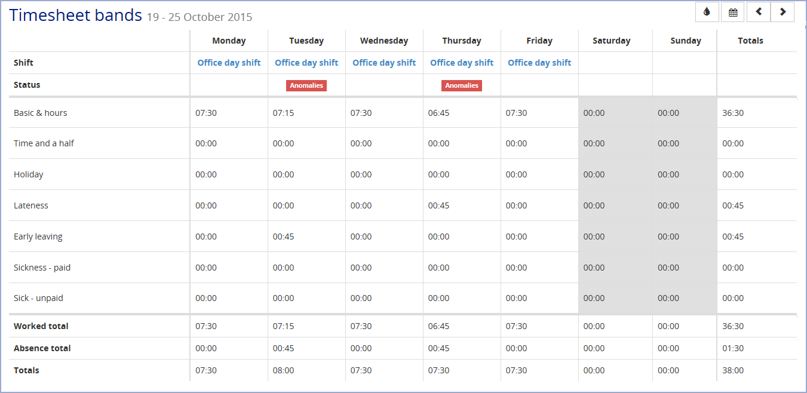Click the Totals column header
Viewport: 807px width, 393px height.
(750, 41)
